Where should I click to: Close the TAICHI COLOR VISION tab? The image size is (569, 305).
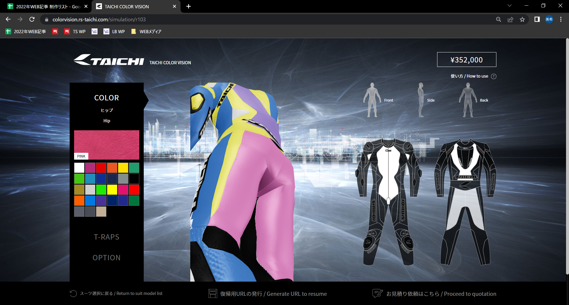tap(174, 6)
